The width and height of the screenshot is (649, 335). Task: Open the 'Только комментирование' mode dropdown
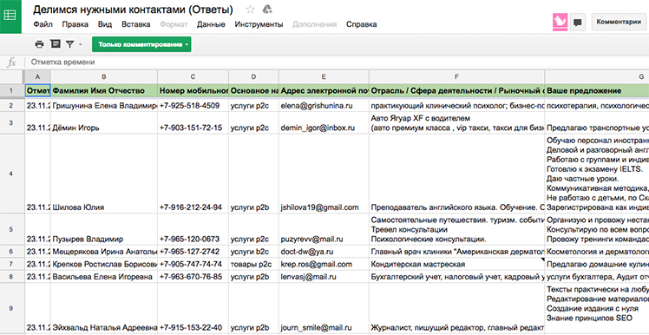[x=141, y=44]
